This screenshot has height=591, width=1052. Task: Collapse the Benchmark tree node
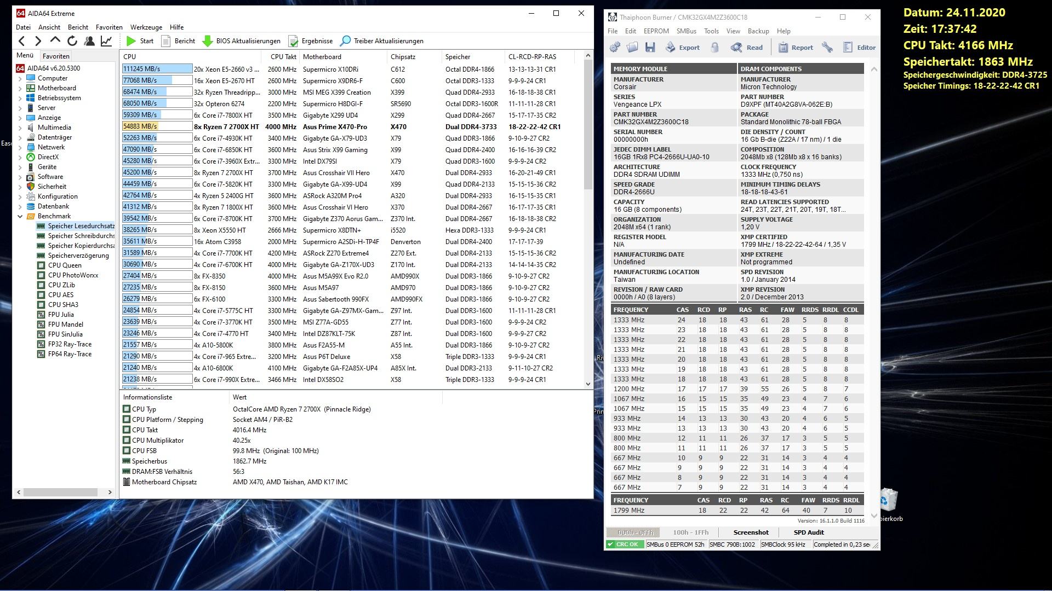(20, 216)
